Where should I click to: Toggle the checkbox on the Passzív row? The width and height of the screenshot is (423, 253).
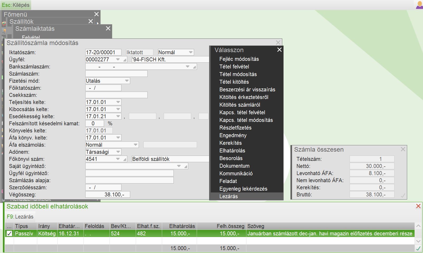(10, 234)
